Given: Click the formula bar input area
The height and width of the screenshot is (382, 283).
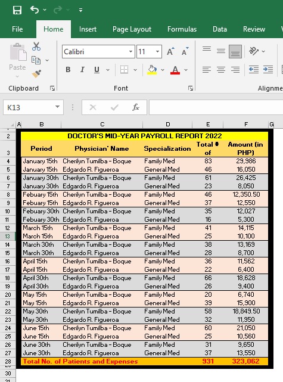Looking at the screenshot, I should [x=216, y=107].
